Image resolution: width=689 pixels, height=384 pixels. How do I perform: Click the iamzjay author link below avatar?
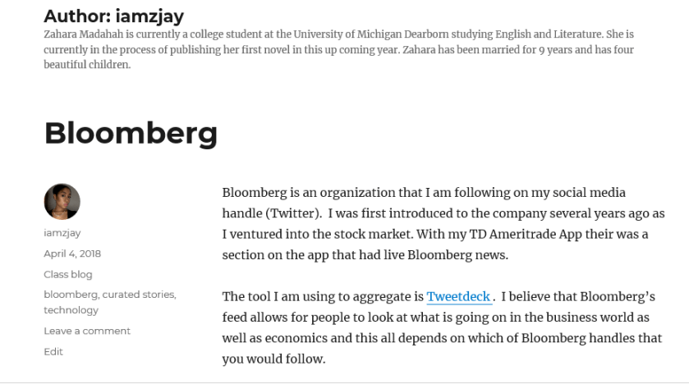pyautogui.click(x=62, y=233)
